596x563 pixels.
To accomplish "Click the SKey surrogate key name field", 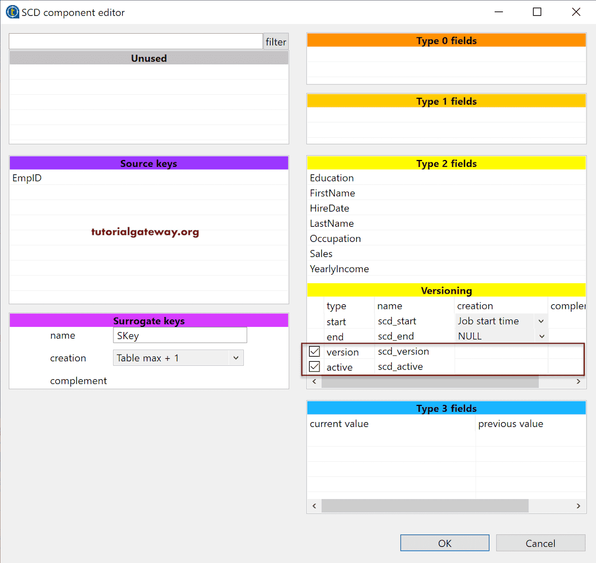I will click(x=179, y=335).
